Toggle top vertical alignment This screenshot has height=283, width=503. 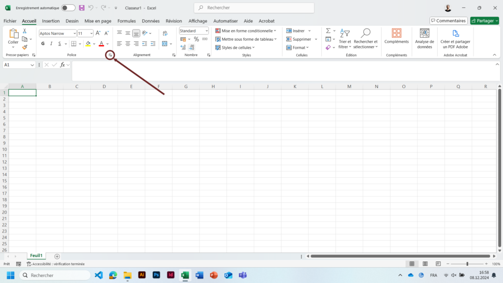(x=119, y=33)
